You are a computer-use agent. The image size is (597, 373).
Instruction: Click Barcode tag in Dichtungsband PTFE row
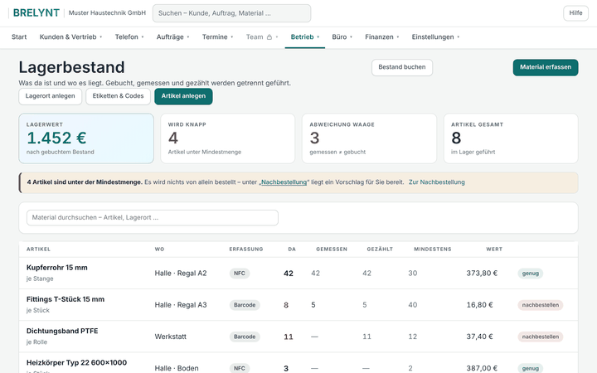coord(245,337)
